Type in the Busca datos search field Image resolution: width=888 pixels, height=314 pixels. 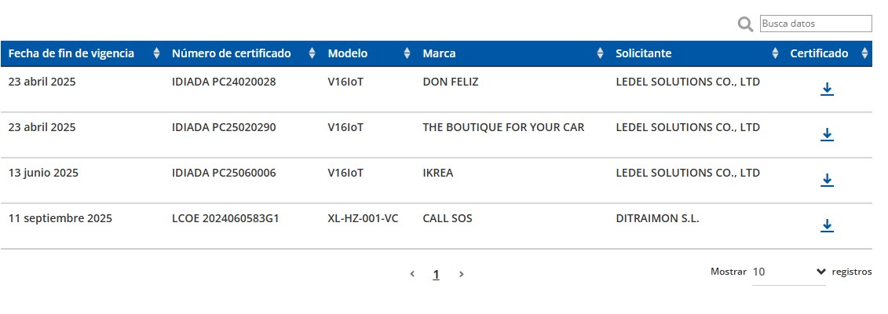[815, 24]
